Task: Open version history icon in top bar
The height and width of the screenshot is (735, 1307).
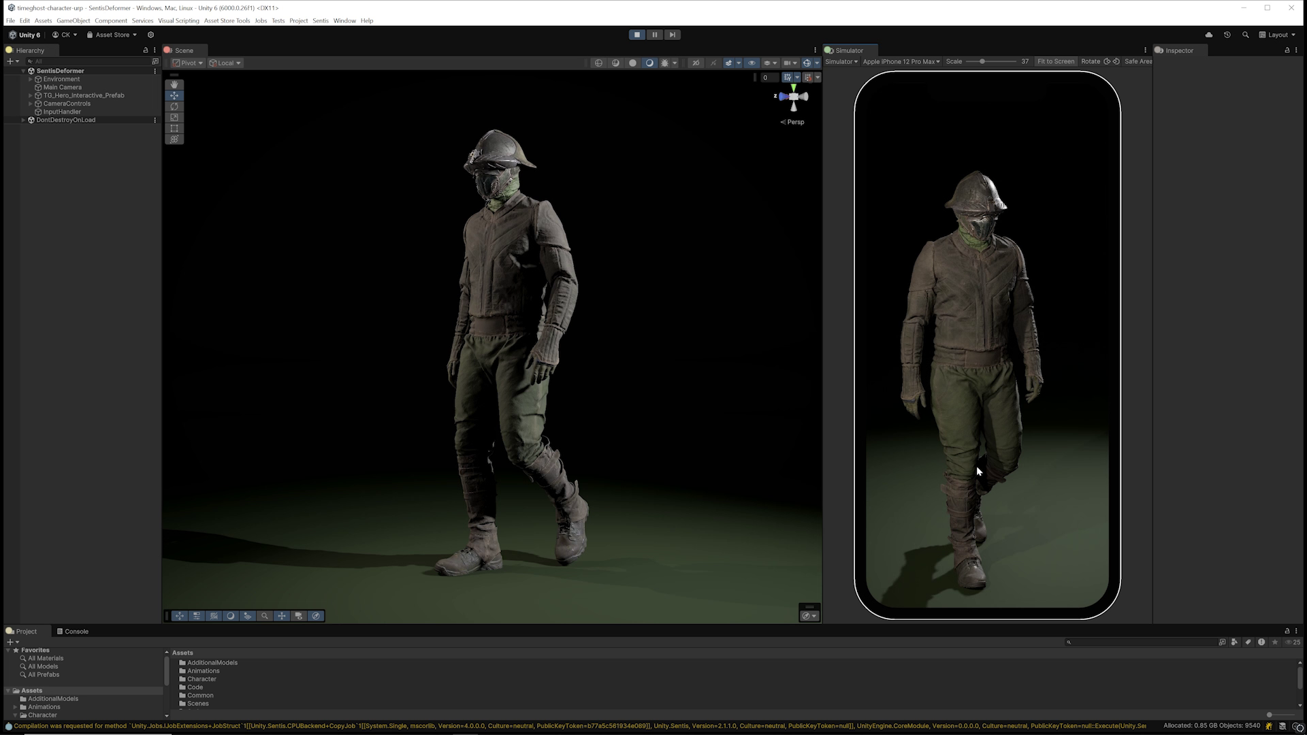Action: point(1227,35)
